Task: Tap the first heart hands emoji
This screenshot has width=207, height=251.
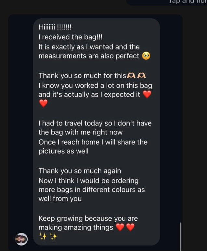Action: [131, 76]
